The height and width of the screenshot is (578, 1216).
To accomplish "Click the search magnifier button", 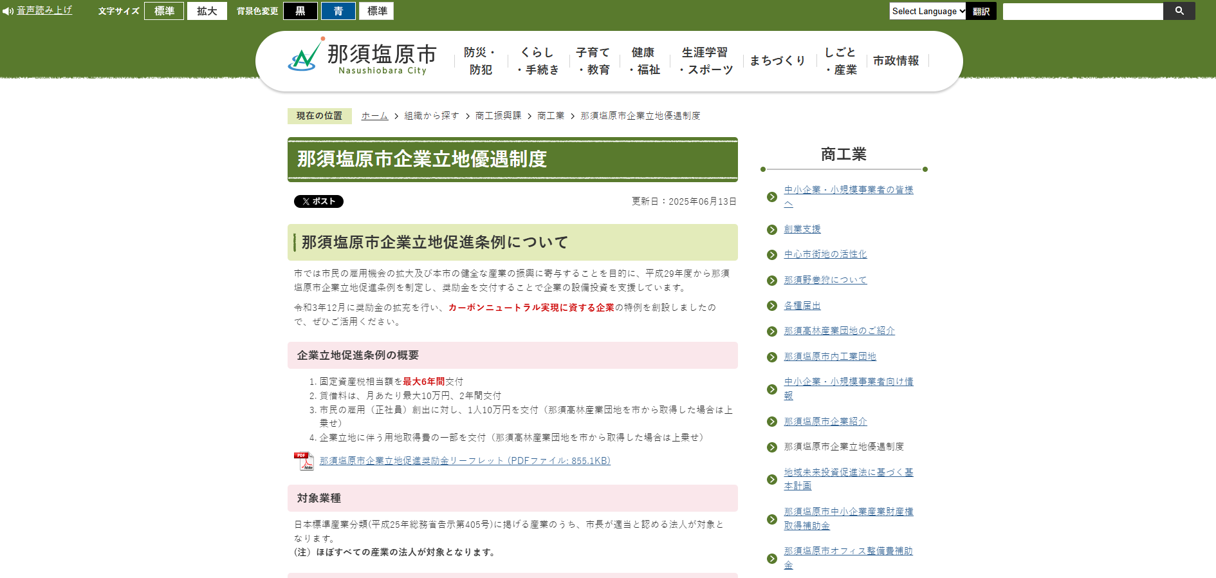I will pyautogui.click(x=1179, y=11).
